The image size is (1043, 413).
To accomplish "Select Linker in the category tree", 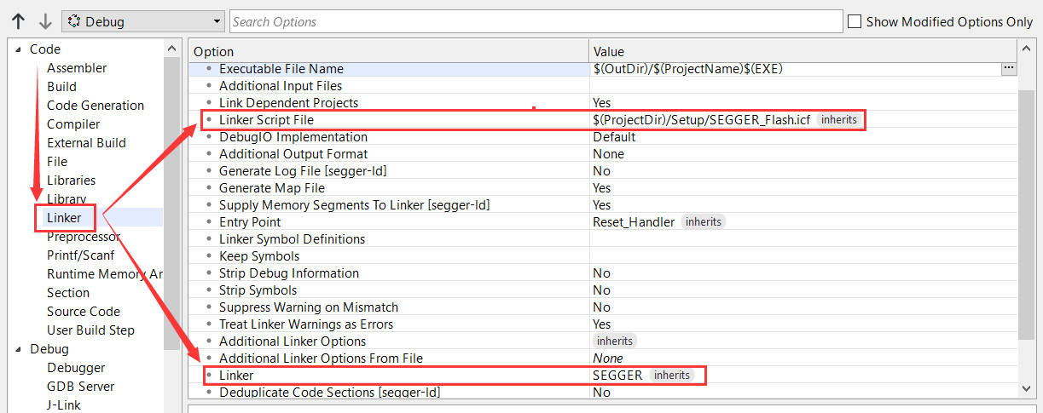I will click(65, 218).
